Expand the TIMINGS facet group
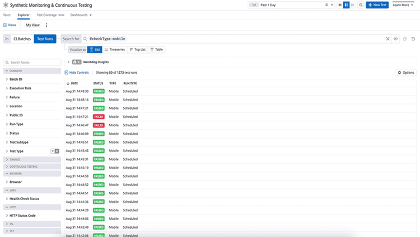420x237 pixels. coord(32,159)
